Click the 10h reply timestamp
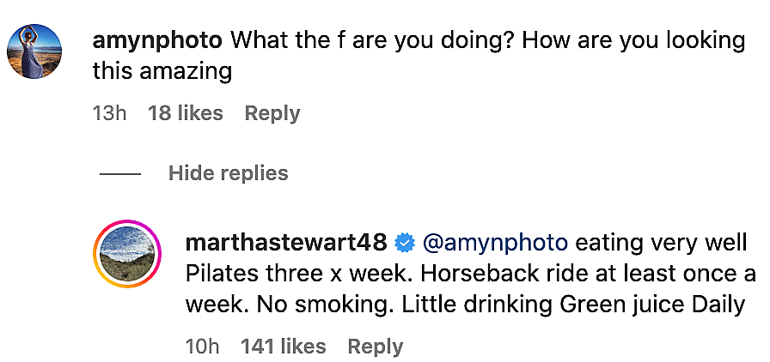Screen dimensions: 770x362 pos(203,347)
